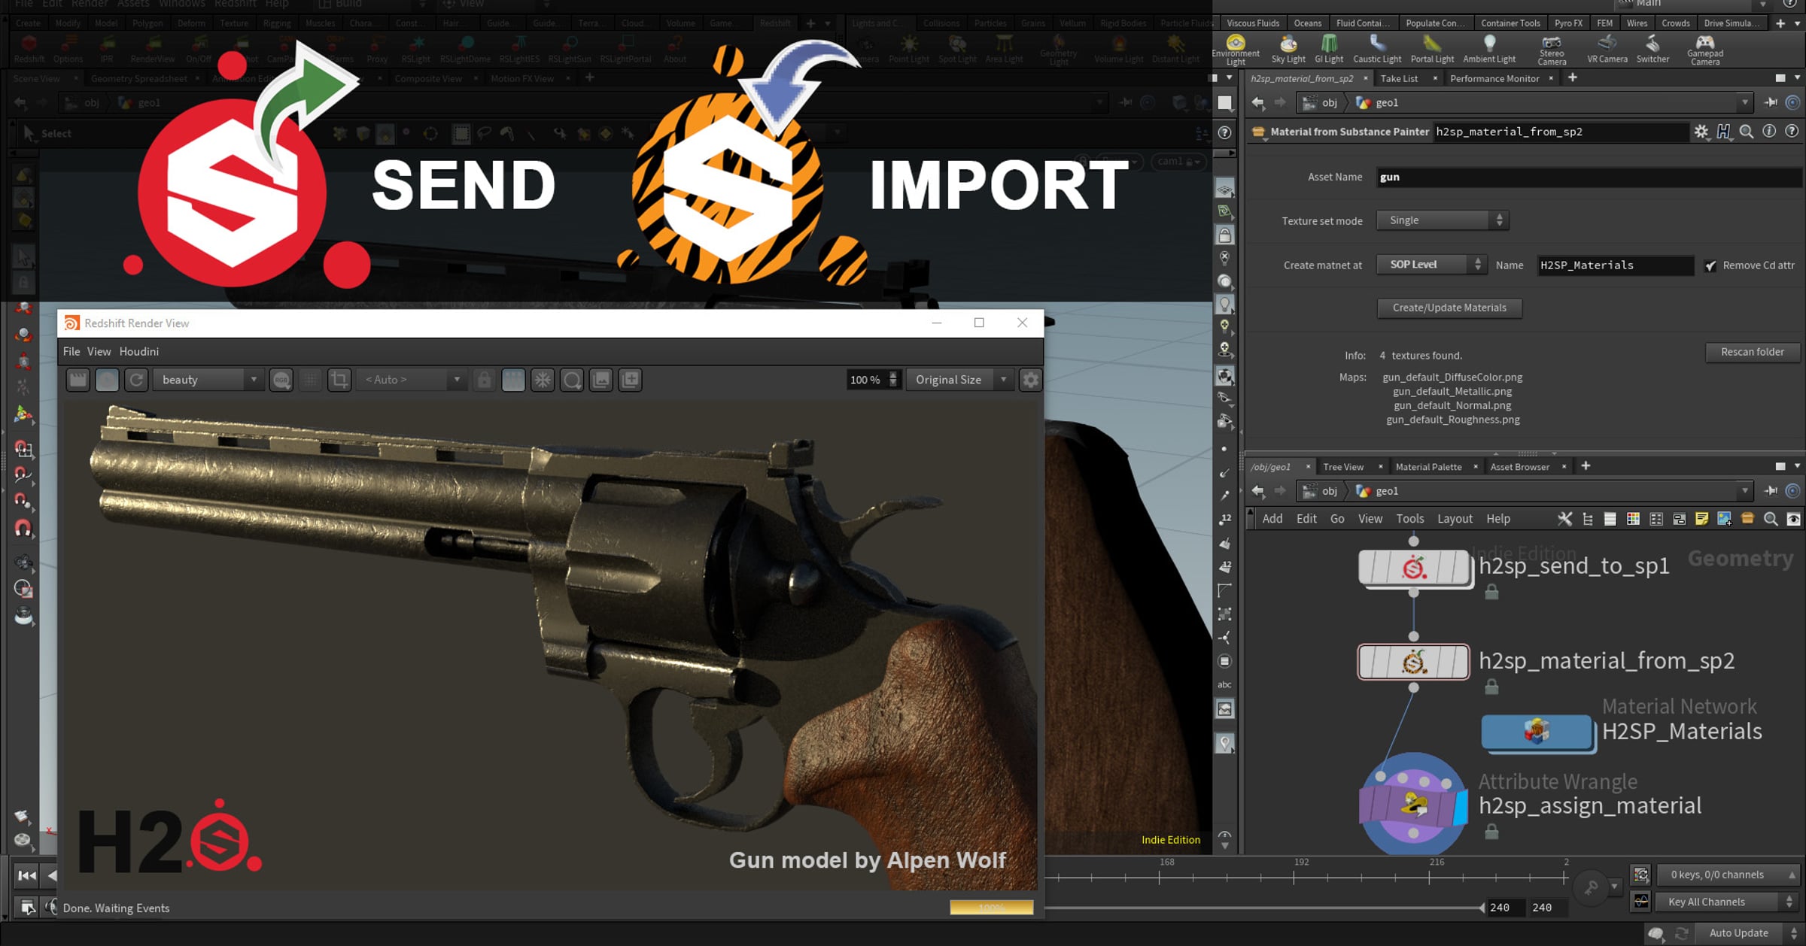The image size is (1806, 946).
Task: Click the refresh render icon in Redshift Render View
Action: pyautogui.click(x=136, y=380)
